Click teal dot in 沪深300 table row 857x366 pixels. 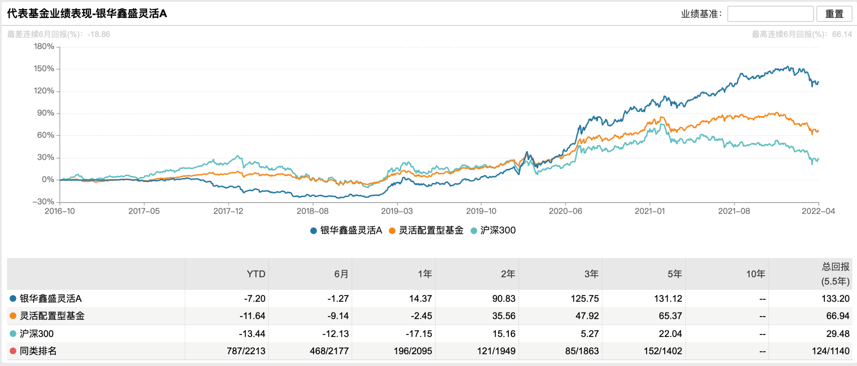[13, 334]
